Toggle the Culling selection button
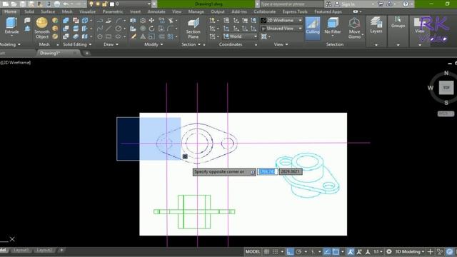Image resolution: width=457 pixels, height=257 pixels. 313,28
